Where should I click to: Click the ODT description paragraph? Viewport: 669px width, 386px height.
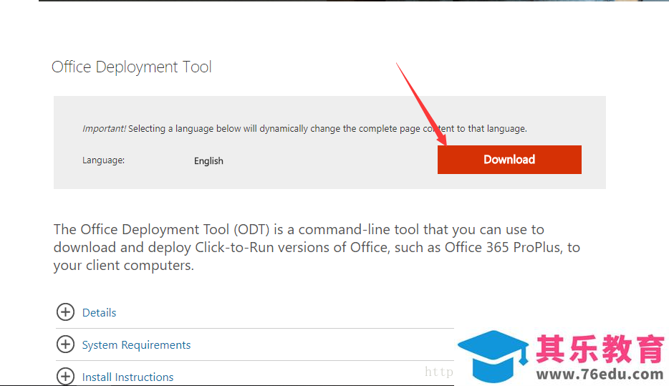coord(317,247)
